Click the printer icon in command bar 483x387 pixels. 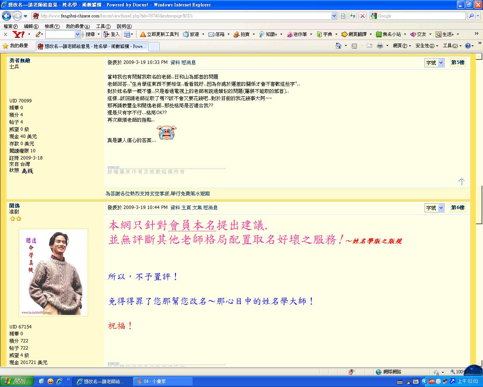[x=380, y=46]
